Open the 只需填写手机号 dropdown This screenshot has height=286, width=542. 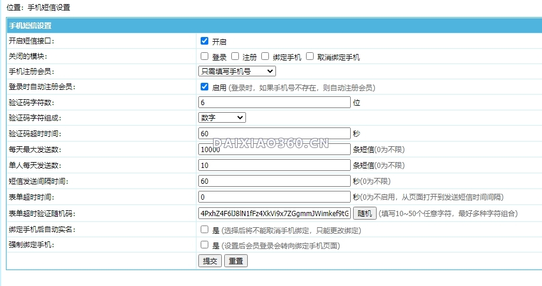pyautogui.click(x=237, y=71)
